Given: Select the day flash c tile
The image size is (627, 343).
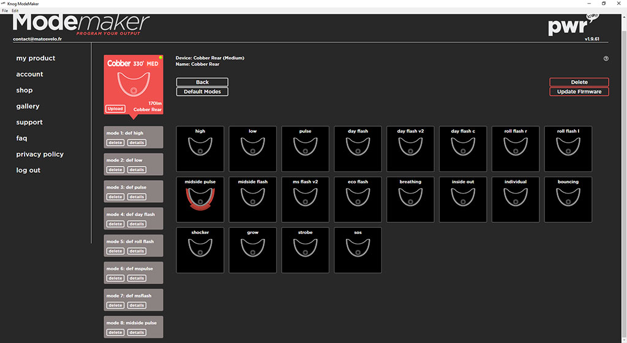Looking at the screenshot, I should 463,149.
